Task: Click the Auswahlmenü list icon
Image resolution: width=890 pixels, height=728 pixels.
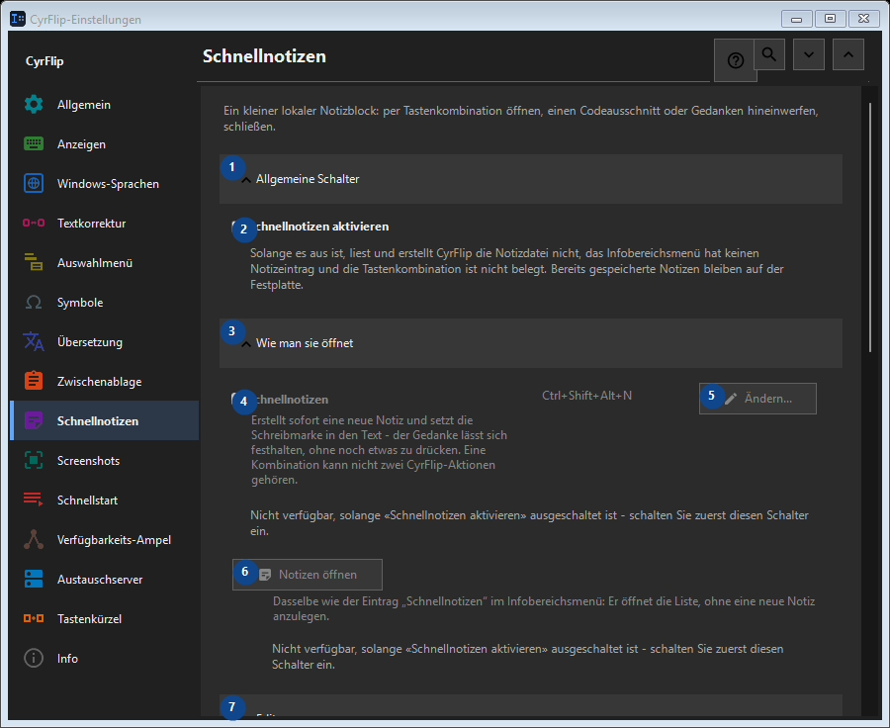Action: tap(34, 262)
